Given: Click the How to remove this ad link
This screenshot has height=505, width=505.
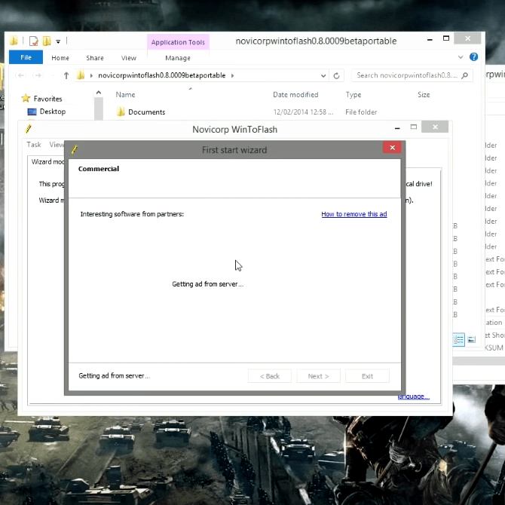Looking at the screenshot, I should pos(353,214).
